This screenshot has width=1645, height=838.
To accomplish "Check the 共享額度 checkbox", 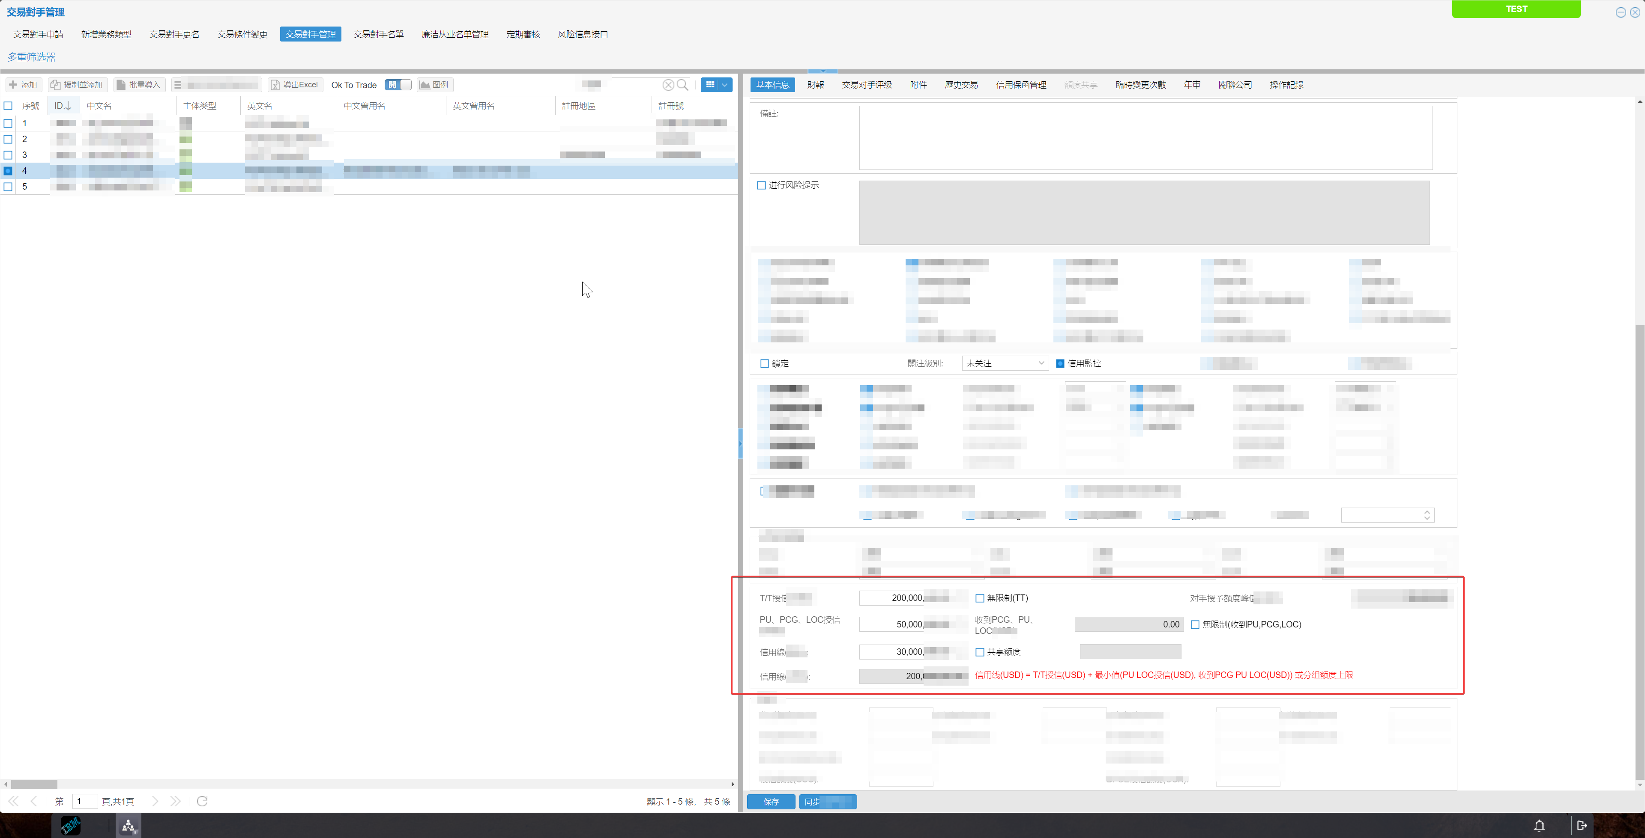I will (980, 652).
